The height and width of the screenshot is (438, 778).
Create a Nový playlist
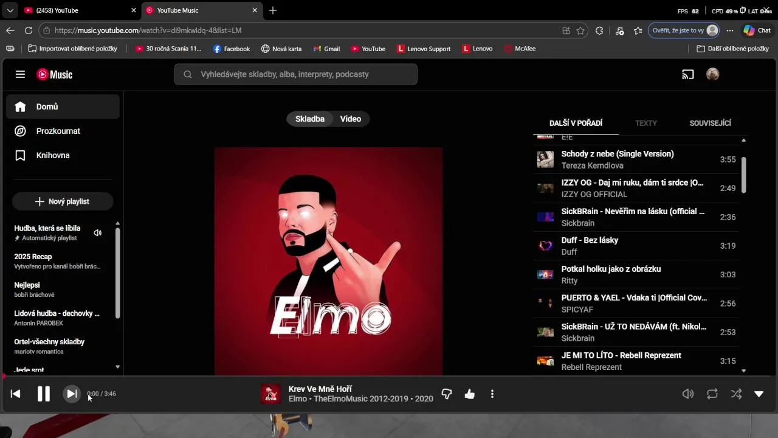[63, 201]
